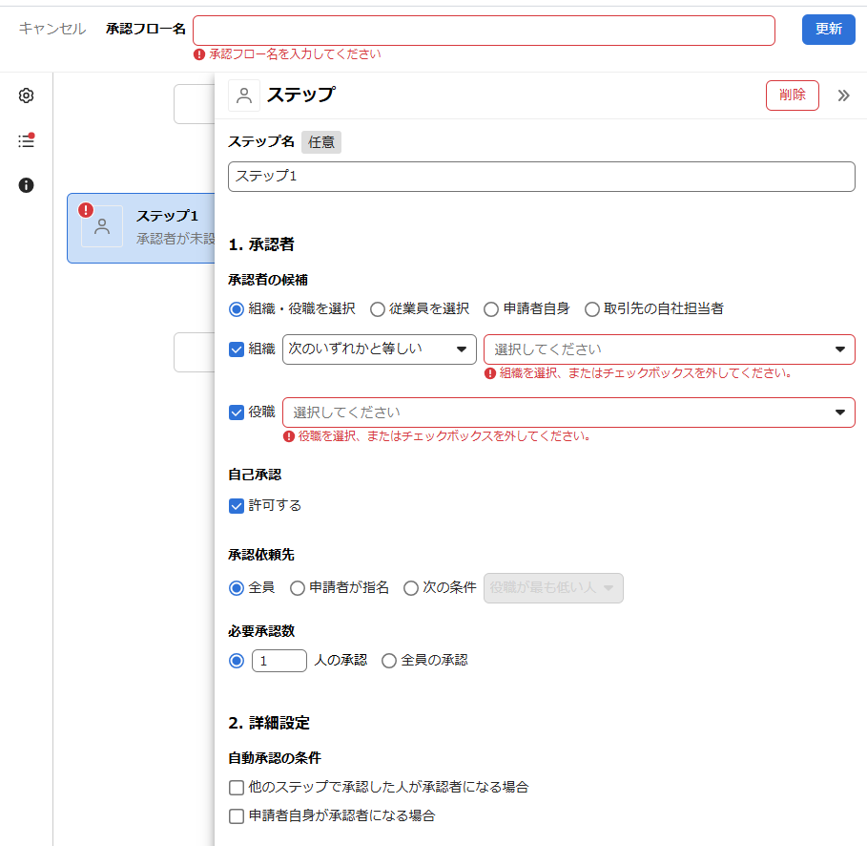Toggle the 許可する self-approval checkbox
The width and height of the screenshot is (867, 846).
point(237,506)
